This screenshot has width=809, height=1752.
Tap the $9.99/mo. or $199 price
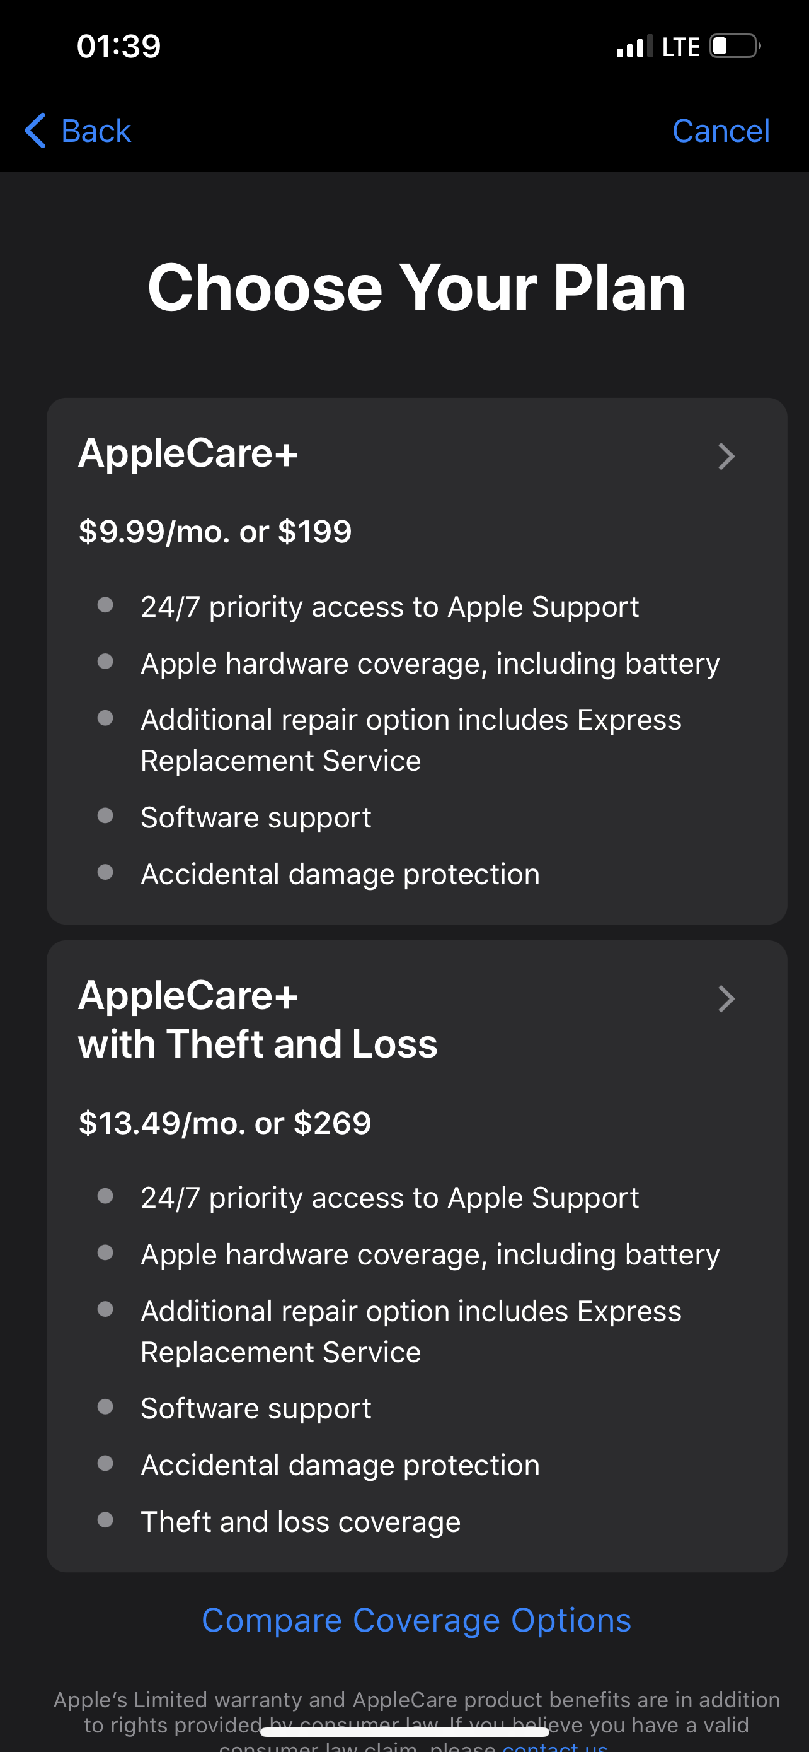point(215,531)
